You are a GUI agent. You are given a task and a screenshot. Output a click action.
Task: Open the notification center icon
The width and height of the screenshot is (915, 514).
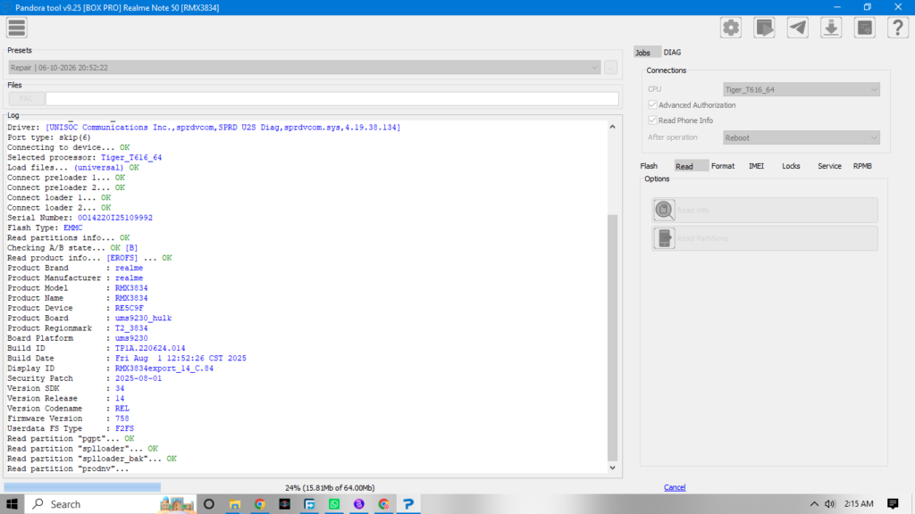[893, 504]
